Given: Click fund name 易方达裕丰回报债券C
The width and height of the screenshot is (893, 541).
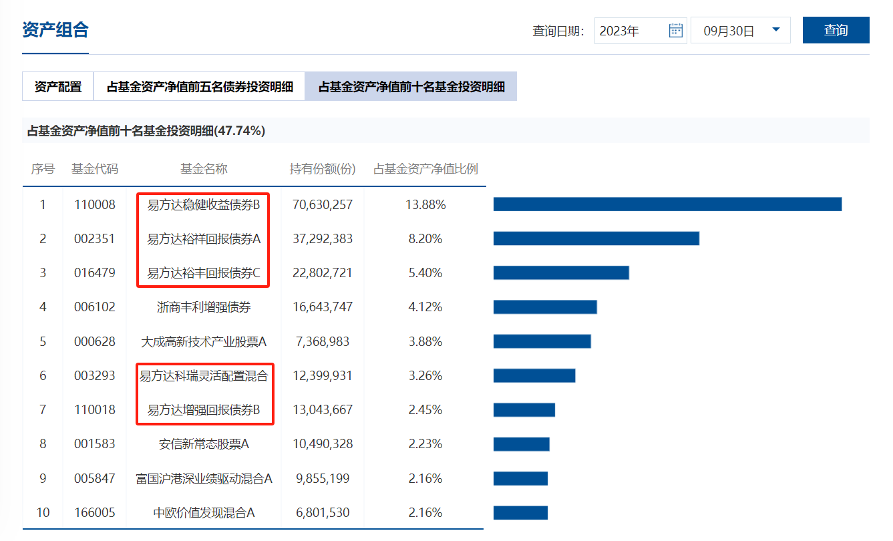Looking at the screenshot, I should click(204, 273).
